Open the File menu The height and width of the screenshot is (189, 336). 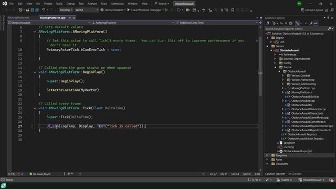click(12, 4)
